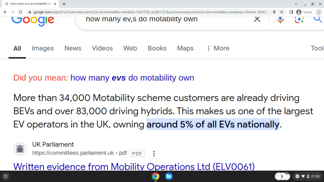The image size is (324, 182).
Task: Open a new browser tab
Action: pyautogui.click(x=64, y=4)
